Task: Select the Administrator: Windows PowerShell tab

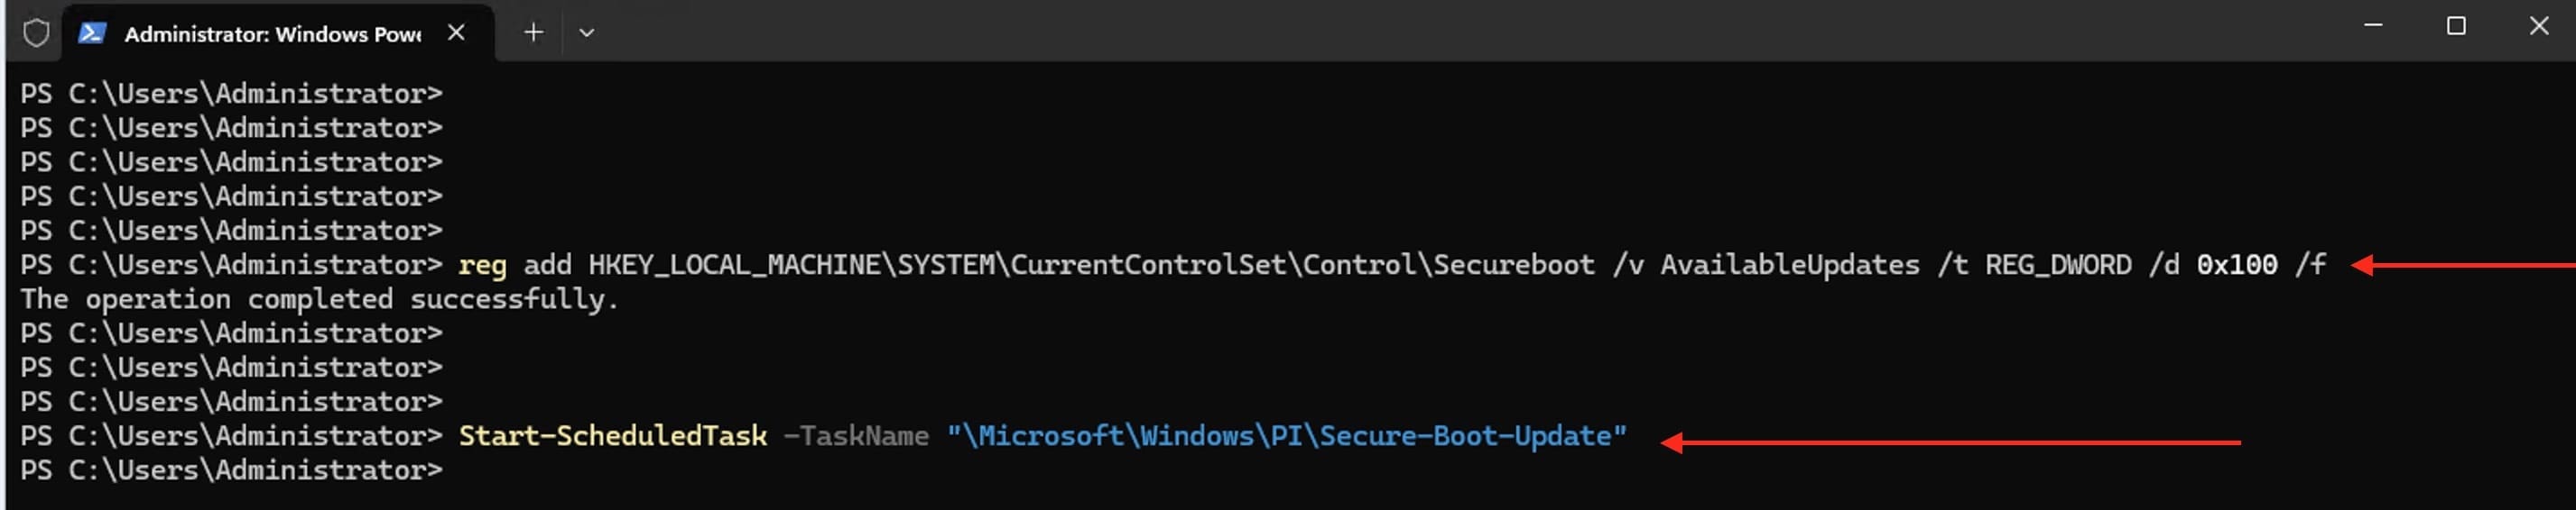Action: [272, 34]
